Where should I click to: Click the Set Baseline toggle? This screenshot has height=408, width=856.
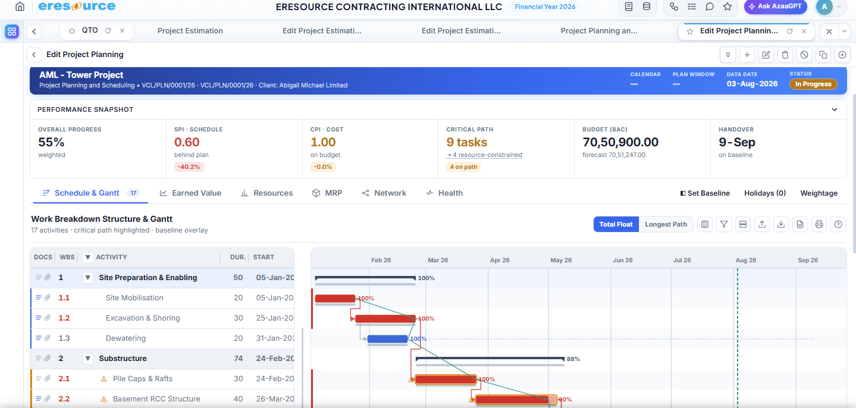click(704, 193)
